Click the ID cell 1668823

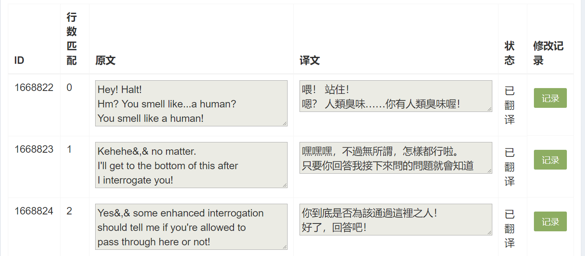coord(34,149)
